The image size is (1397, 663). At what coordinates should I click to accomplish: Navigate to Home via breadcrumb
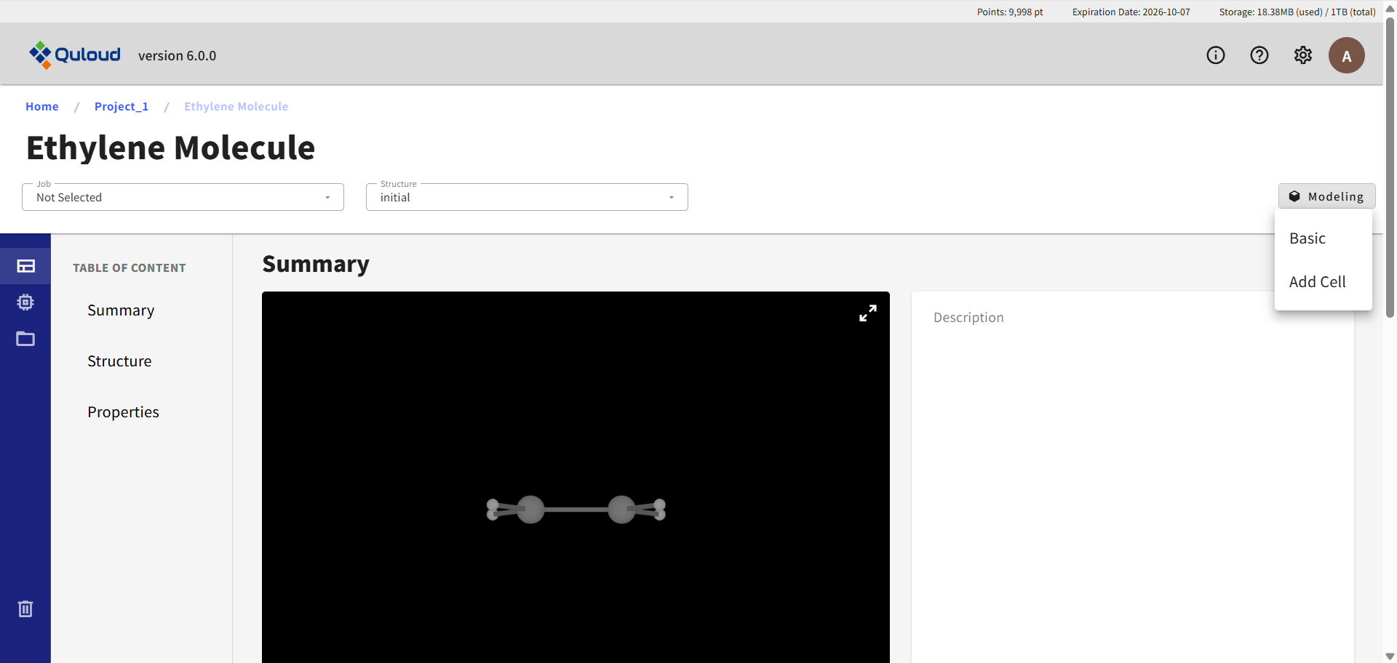(41, 106)
